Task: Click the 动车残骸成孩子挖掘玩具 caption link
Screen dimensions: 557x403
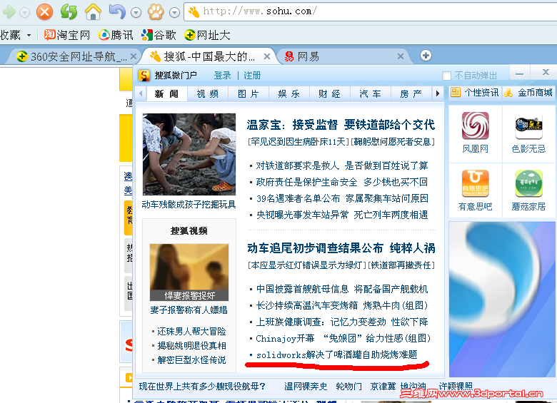Action: (189, 204)
